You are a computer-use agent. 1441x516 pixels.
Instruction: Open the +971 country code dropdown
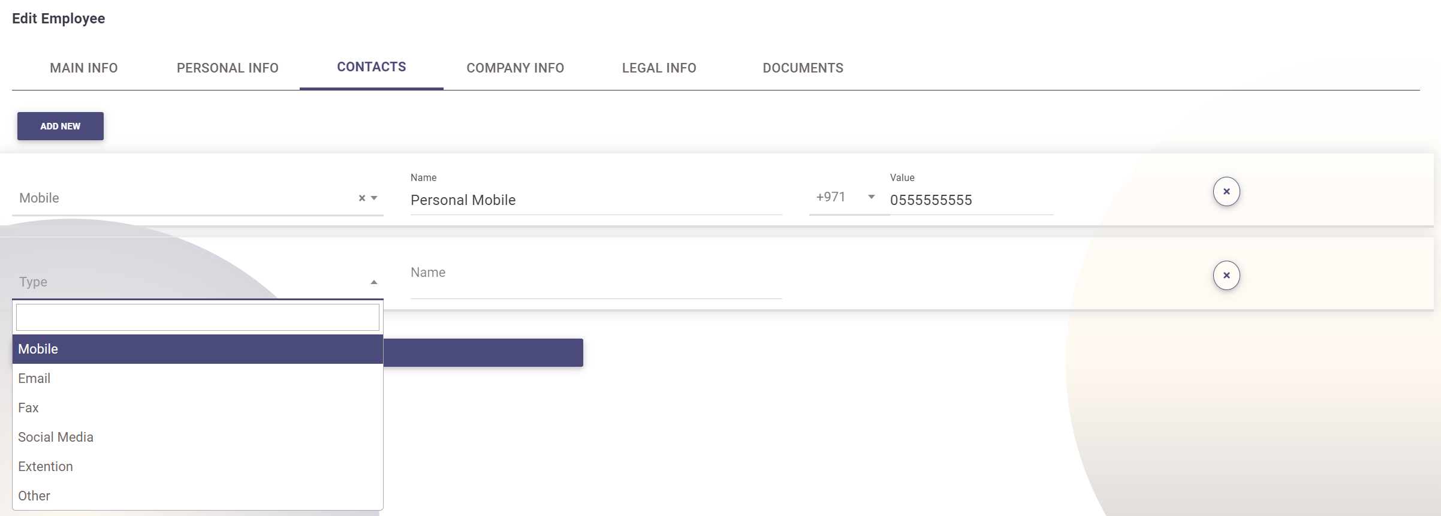point(871,197)
